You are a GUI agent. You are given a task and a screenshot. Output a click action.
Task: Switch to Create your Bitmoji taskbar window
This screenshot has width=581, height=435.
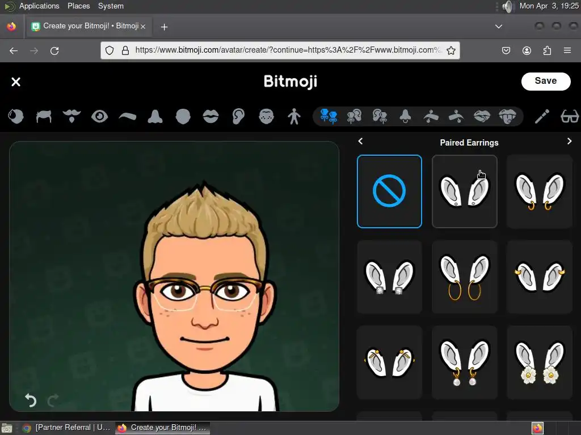(x=162, y=428)
